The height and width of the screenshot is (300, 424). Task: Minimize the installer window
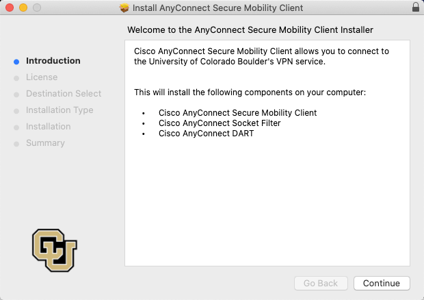23,8
